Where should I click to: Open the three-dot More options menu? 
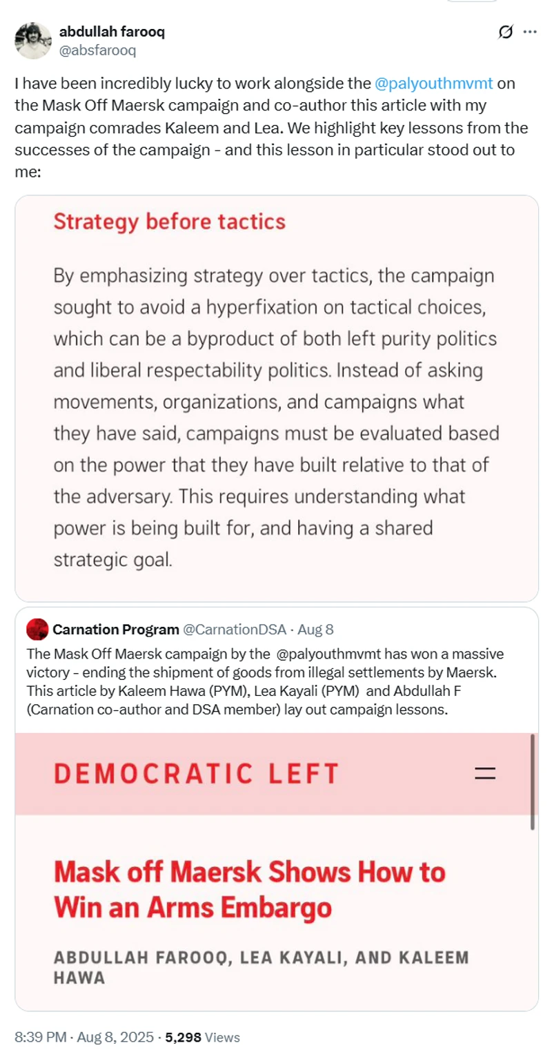tap(531, 32)
